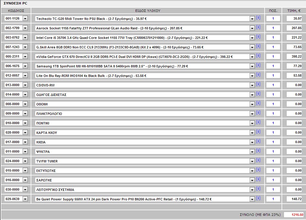The height and width of the screenshot is (220, 306).
Task: Open info for Lite On Blu Ray-ROM
Action: (258, 75)
